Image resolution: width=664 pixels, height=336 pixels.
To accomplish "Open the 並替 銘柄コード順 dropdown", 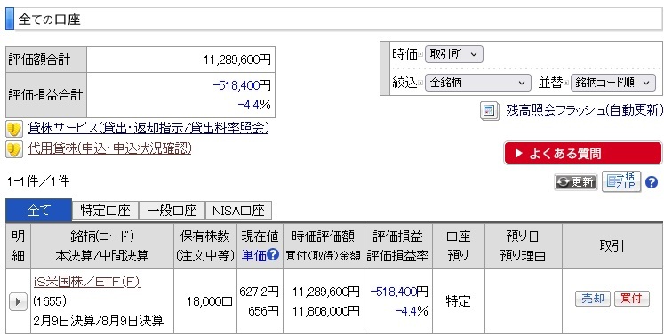I will coord(612,83).
